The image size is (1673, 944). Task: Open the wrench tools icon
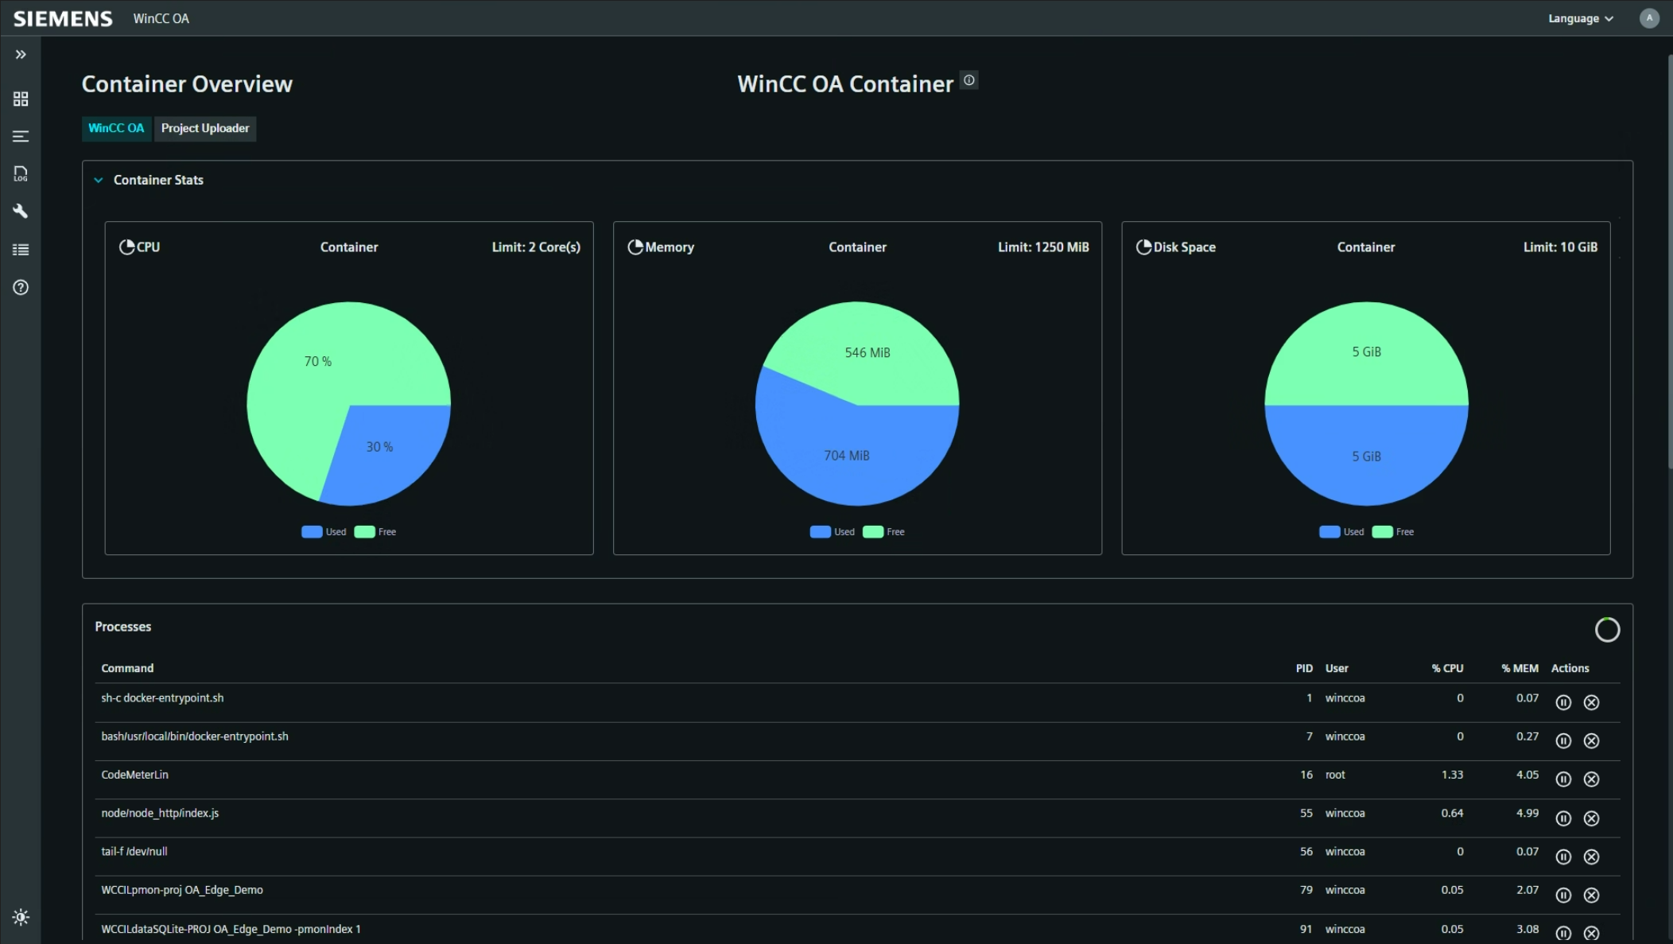[x=21, y=212]
